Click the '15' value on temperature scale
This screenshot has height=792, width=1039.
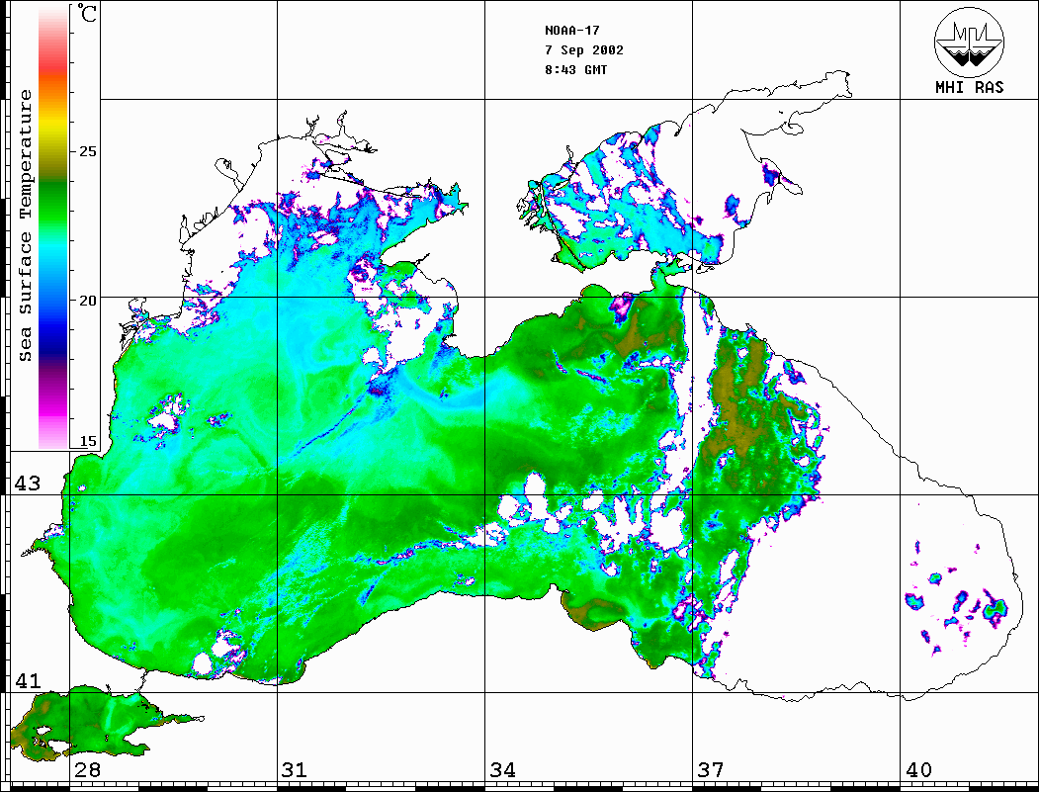87,441
